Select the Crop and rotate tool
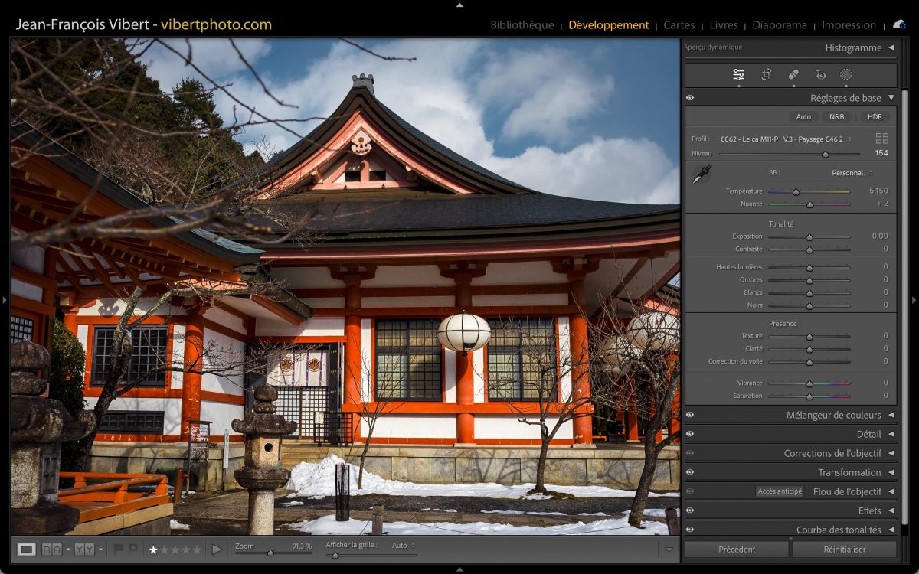 [766, 75]
